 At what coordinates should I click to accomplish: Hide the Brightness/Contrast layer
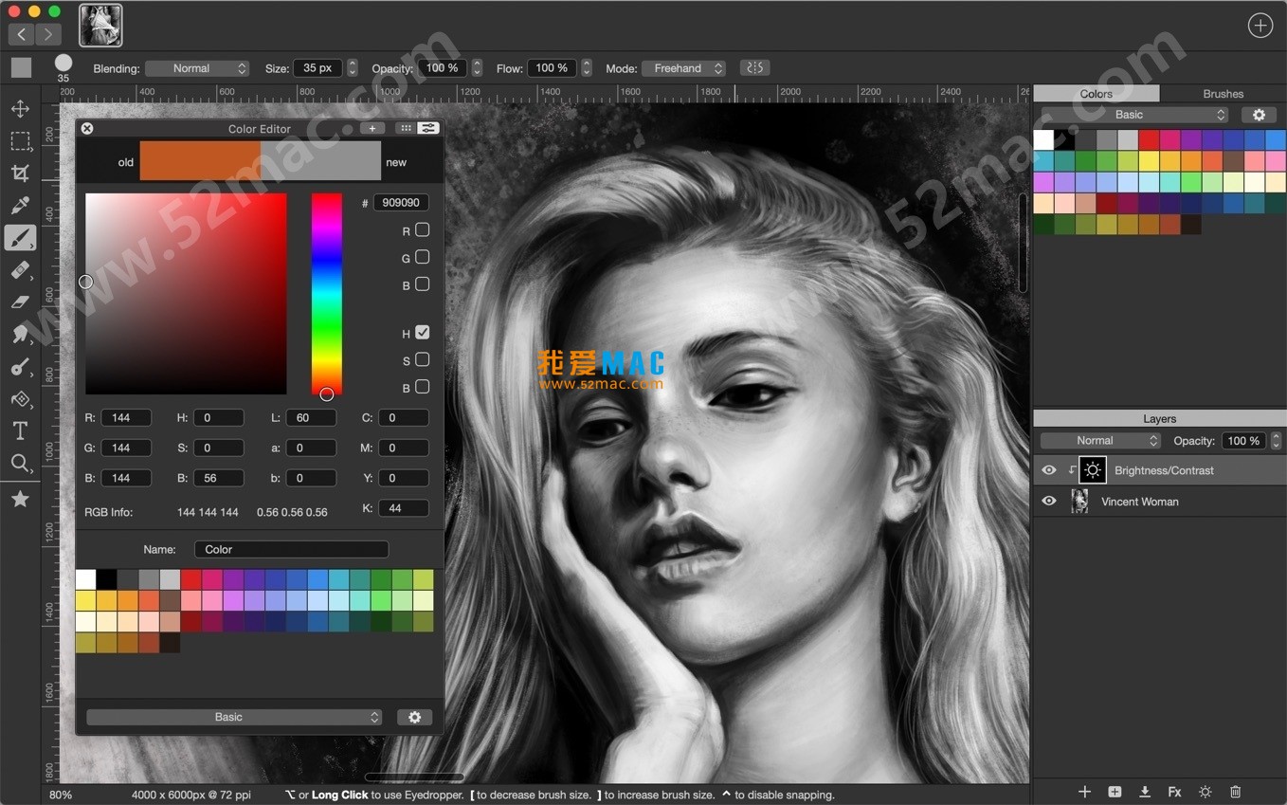(1048, 470)
